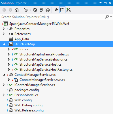
Task: Click the Forward navigation arrow
Action: (10, 10)
